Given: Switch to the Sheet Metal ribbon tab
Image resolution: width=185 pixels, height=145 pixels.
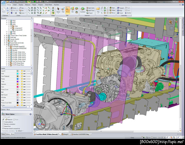Looking at the screenshot, I should click(x=48, y=5).
